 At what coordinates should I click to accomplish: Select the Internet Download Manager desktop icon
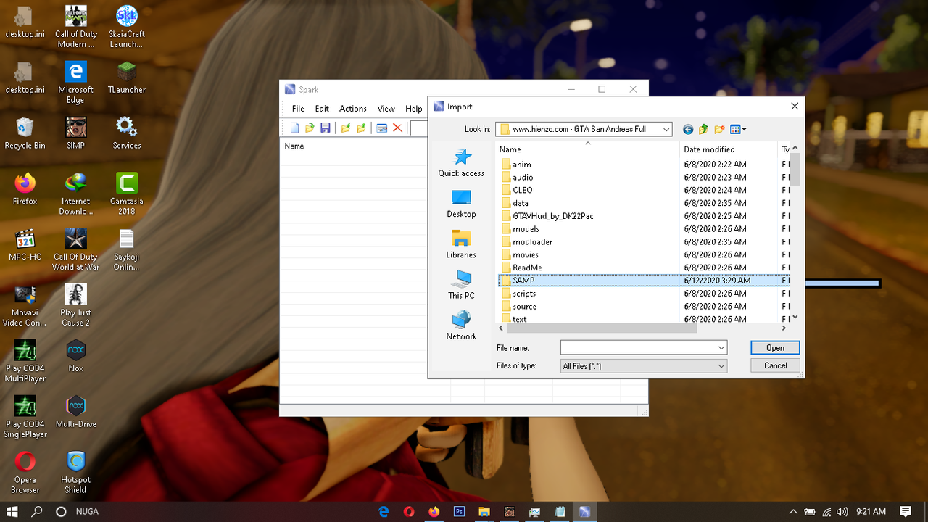click(x=76, y=194)
